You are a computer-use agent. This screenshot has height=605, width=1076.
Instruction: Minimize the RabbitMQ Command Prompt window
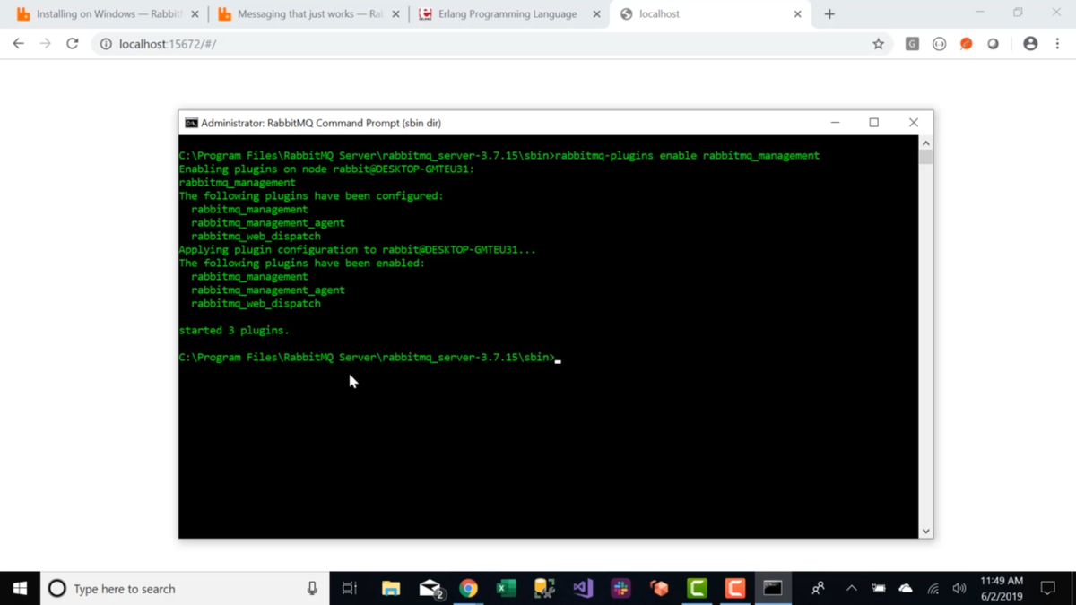(835, 123)
